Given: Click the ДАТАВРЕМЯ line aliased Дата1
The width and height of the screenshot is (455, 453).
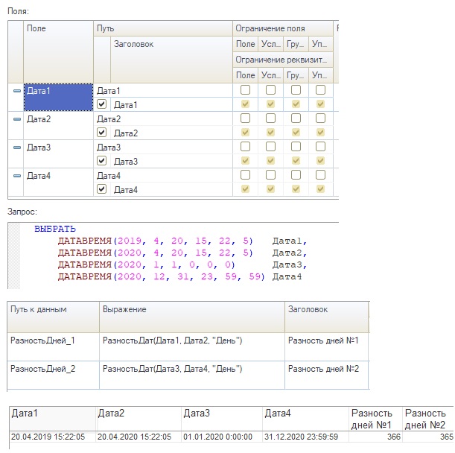Looking at the screenshot, I should [x=182, y=241].
